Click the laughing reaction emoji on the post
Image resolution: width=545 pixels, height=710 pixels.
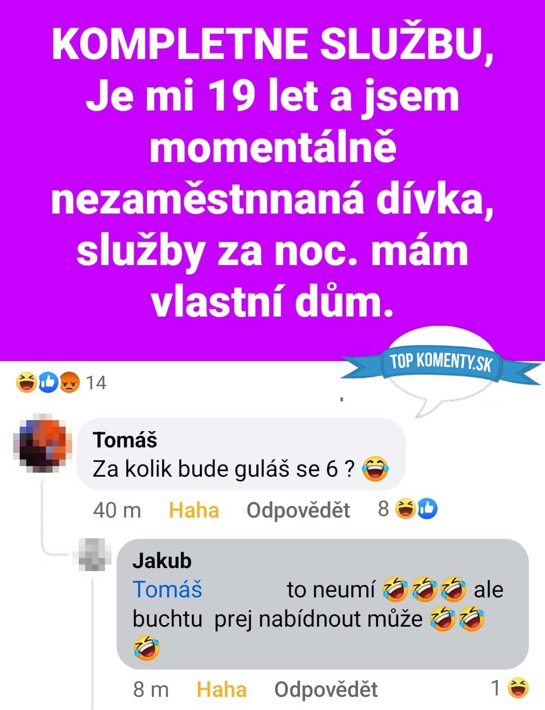26,382
